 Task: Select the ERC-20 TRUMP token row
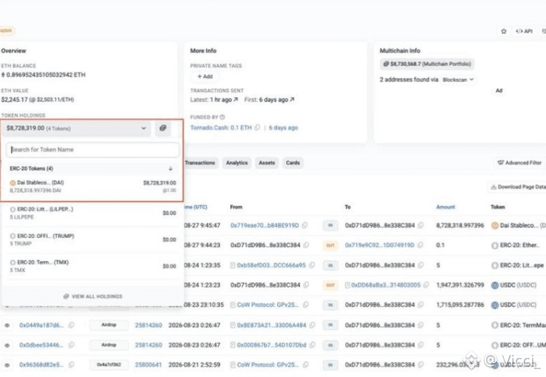pyautogui.click(x=92, y=240)
